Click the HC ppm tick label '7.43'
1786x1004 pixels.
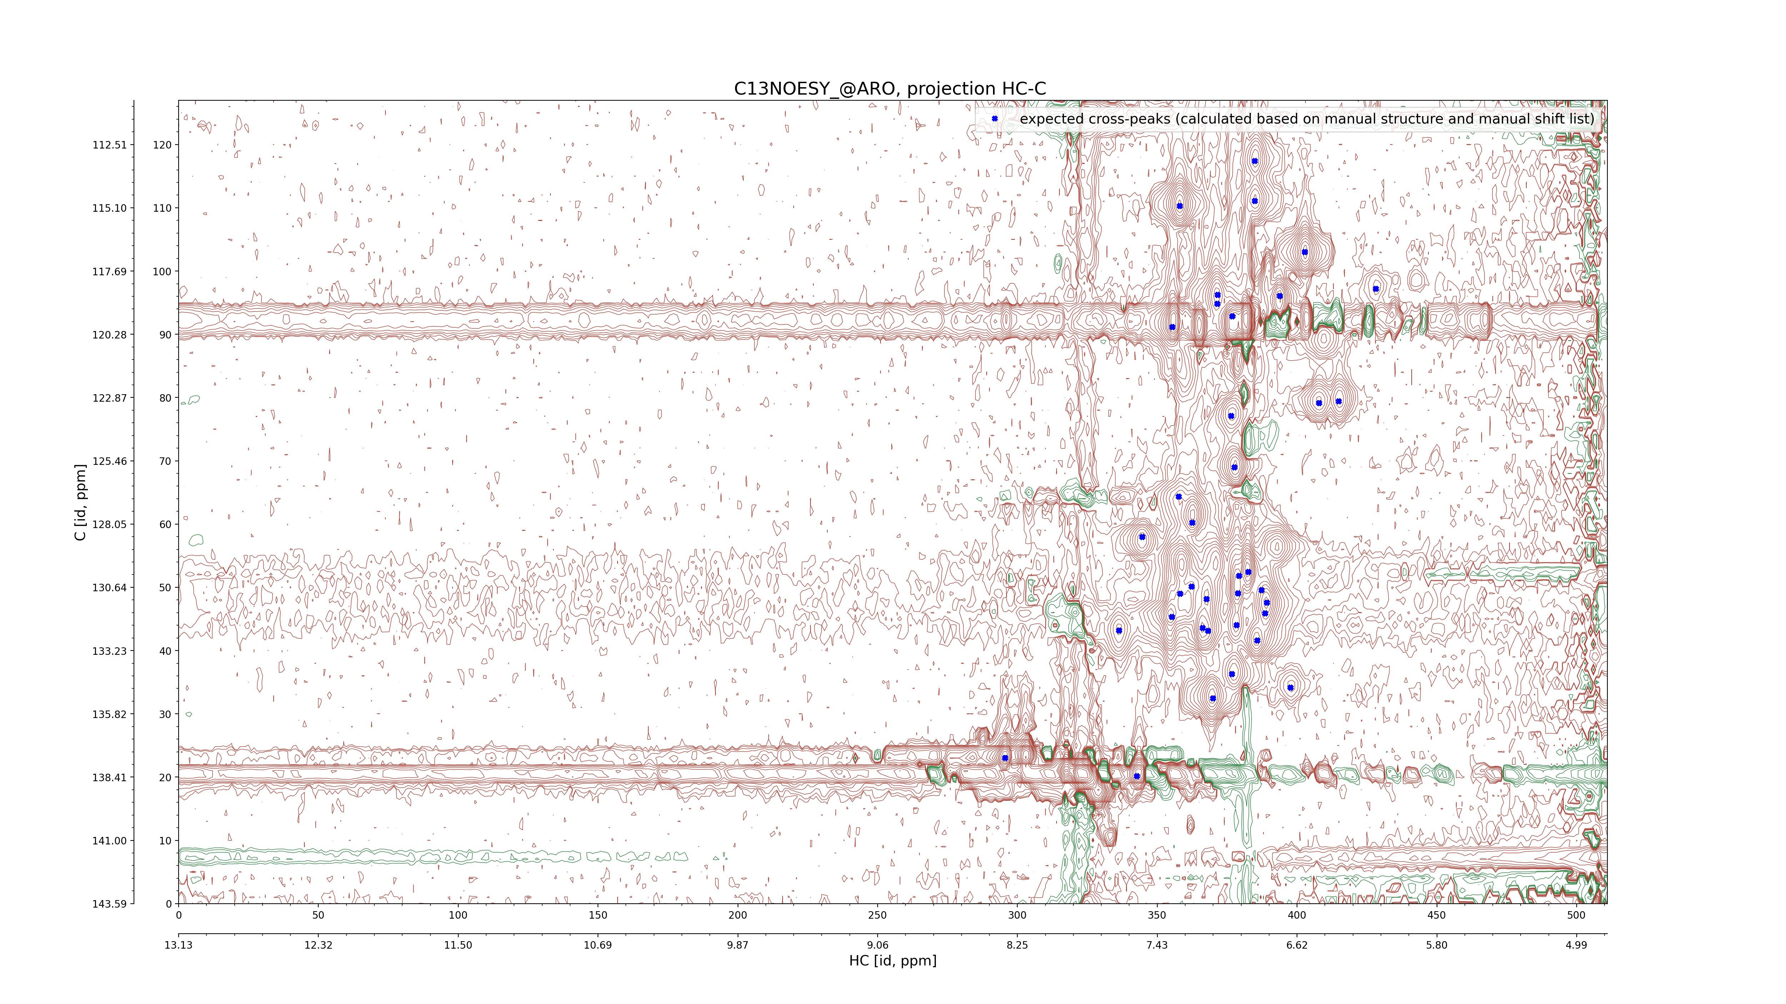pyautogui.click(x=1157, y=945)
